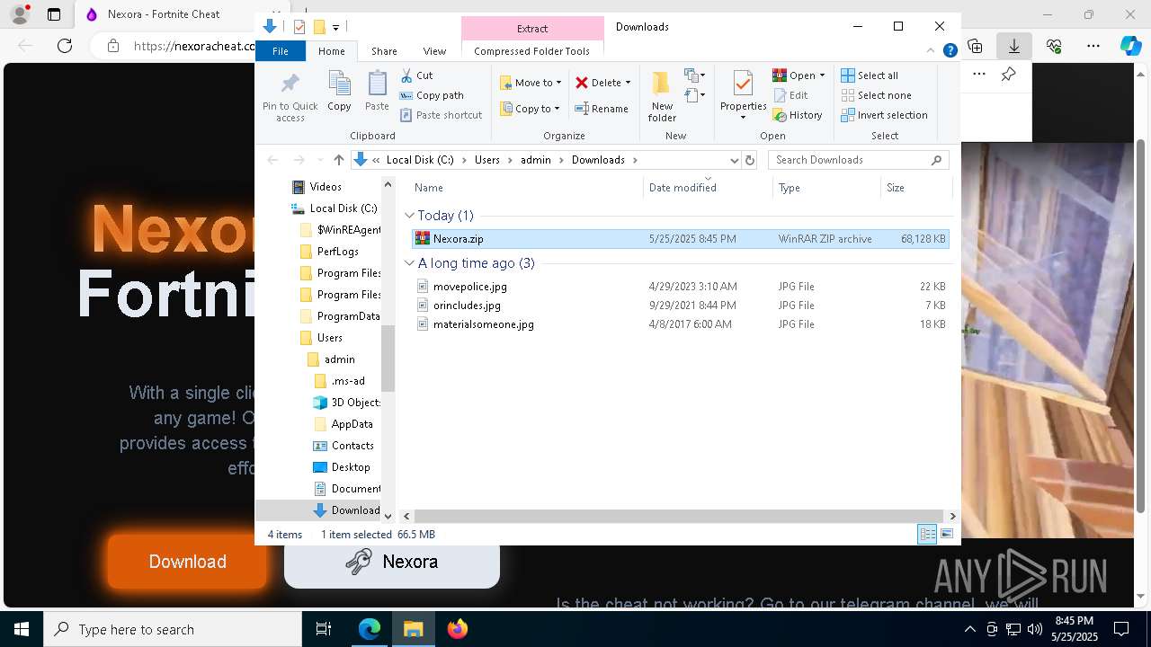Image resolution: width=1151 pixels, height=647 pixels.
Task: Open Windows Start menu
Action: (x=22, y=629)
